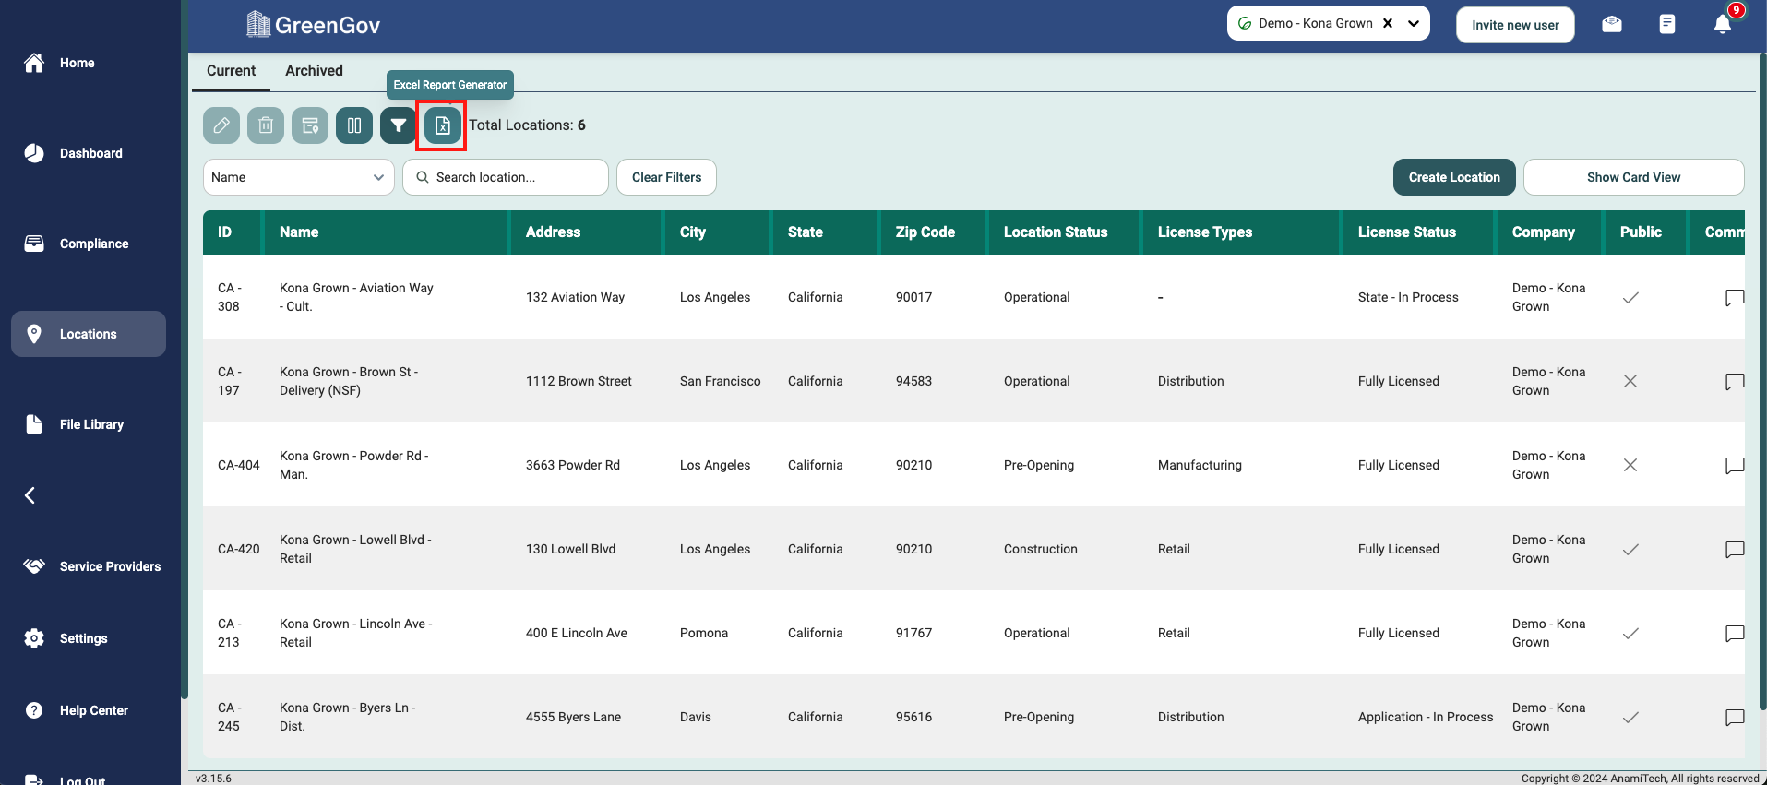Click the Show Card View button
Viewport: 1767px width, 785px height.
coord(1632,177)
